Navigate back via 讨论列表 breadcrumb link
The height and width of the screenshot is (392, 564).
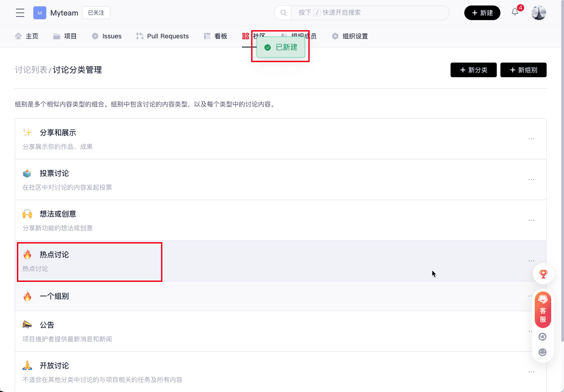pos(31,70)
